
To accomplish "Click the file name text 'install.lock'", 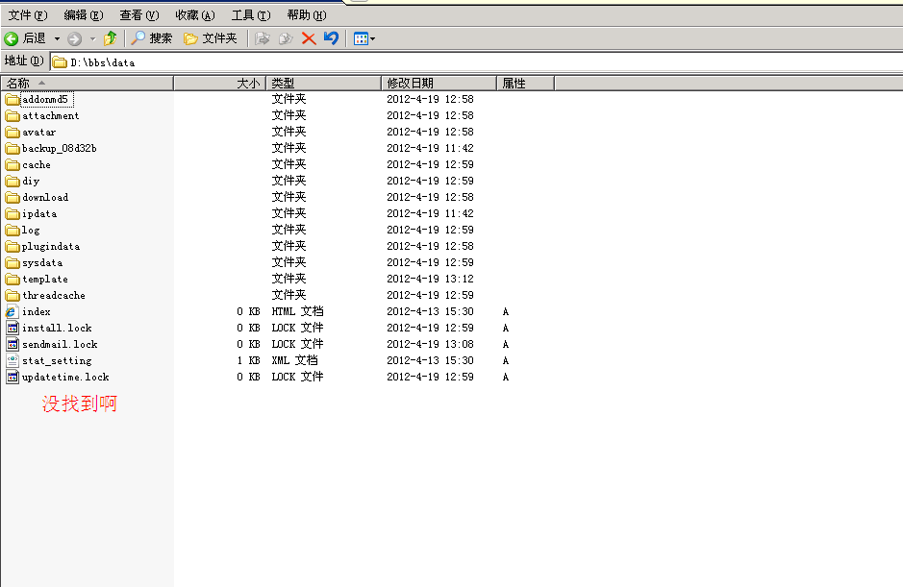I will click(57, 328).
